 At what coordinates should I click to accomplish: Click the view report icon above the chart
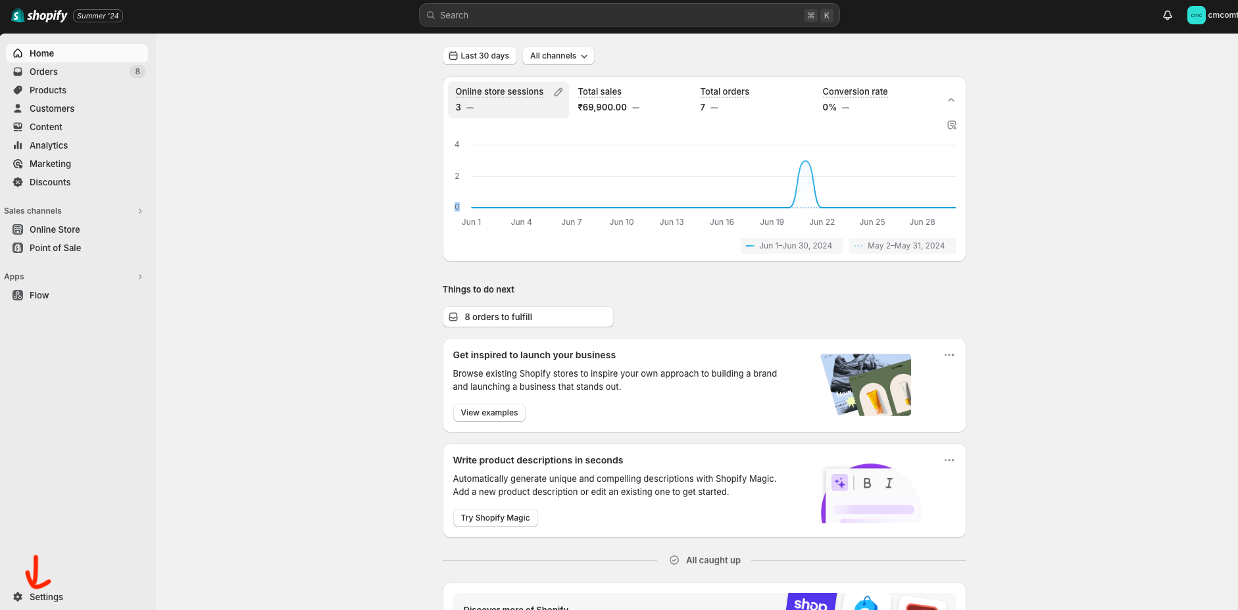point(951,125)
